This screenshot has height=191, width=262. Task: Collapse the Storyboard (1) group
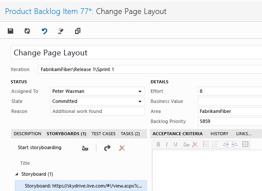(17, 174)
